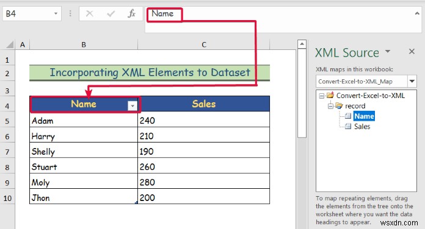Select the Sales element in XML tree
425x229 pixels.
pos(362,126)
